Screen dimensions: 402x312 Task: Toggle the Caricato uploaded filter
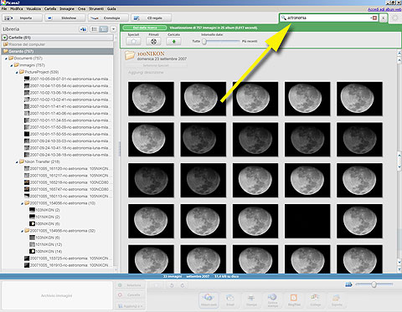(x=173, y=41)
